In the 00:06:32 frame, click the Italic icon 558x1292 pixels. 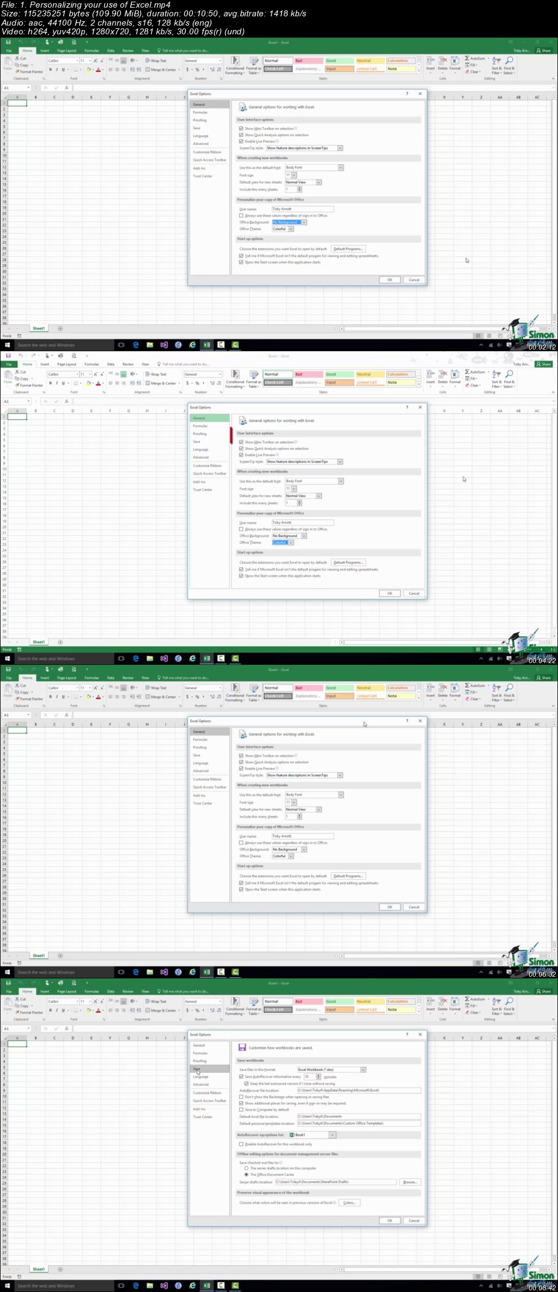57,697
